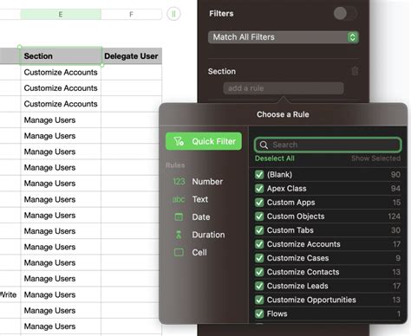Click the Rules label in popup

click(175, 165)
